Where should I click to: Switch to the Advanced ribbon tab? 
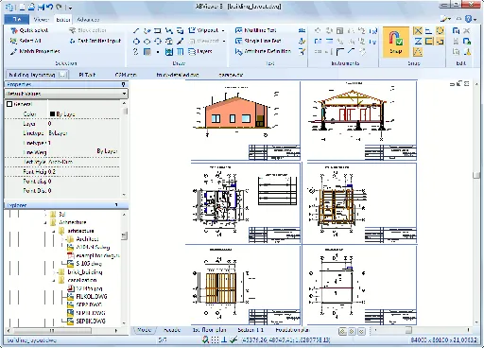click(x=88, y=20)
